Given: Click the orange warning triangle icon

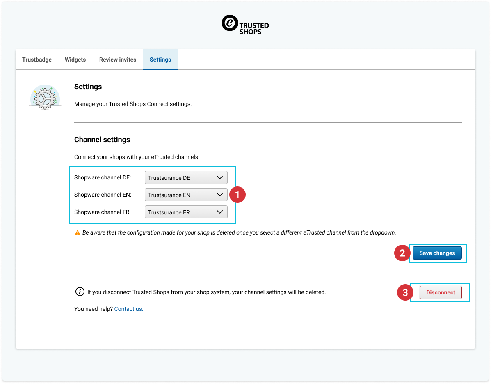Looking at the screenshot, I should coord(78,232).
